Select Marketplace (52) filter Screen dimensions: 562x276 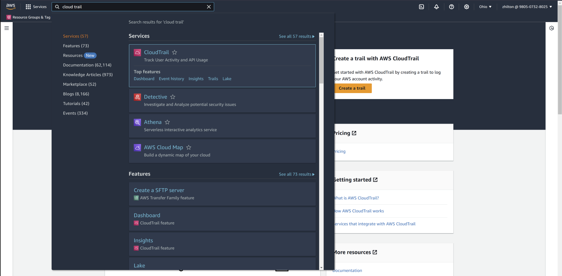79,84
